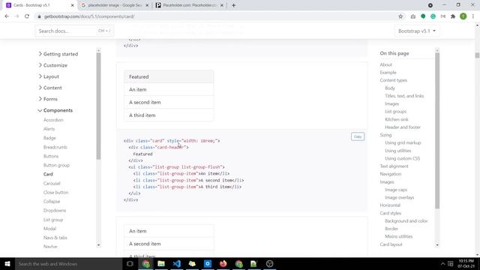
Task: Open Buttons docs link
Action: [x=51, y=156]
